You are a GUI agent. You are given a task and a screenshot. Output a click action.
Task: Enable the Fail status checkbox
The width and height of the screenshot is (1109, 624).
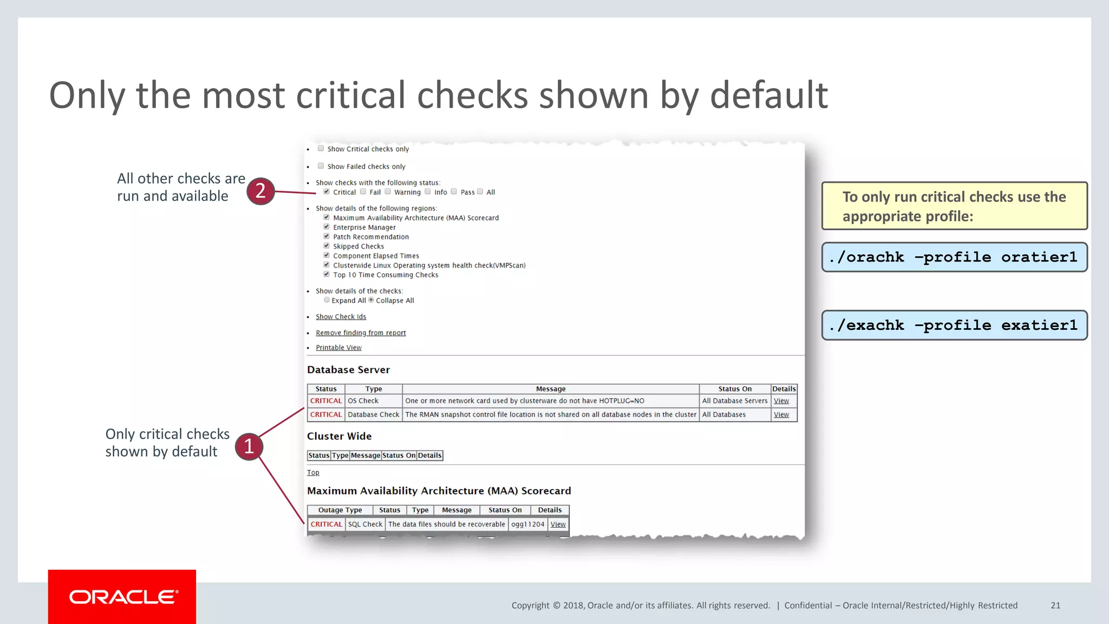click(363, 191)
